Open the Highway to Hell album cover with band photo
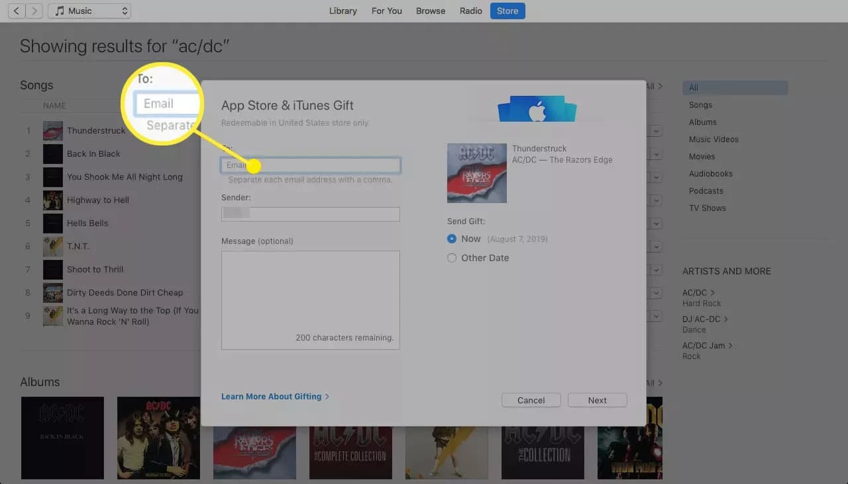Viewport: 848px width, 484px height. [x=158, y=438]
